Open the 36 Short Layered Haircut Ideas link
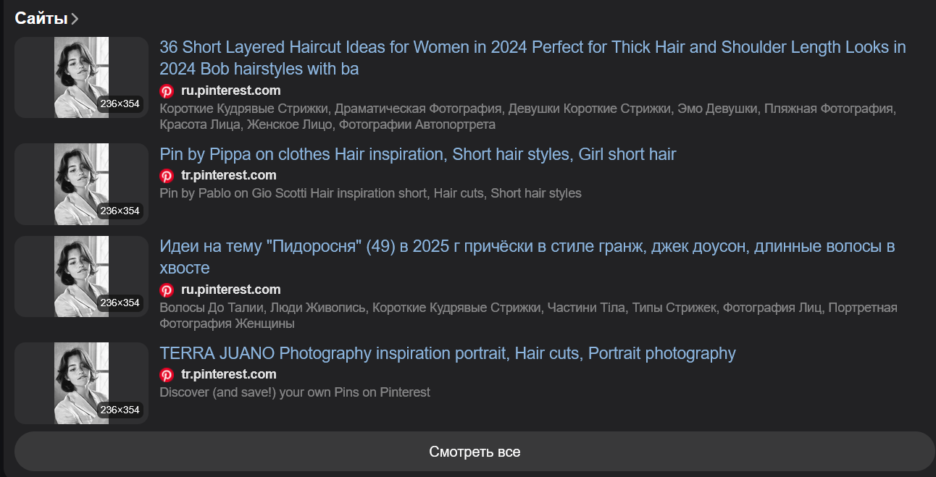 click(x=532, y=58)
